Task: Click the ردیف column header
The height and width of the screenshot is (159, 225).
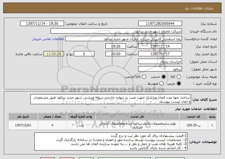Action: click(x=212, y=116)
